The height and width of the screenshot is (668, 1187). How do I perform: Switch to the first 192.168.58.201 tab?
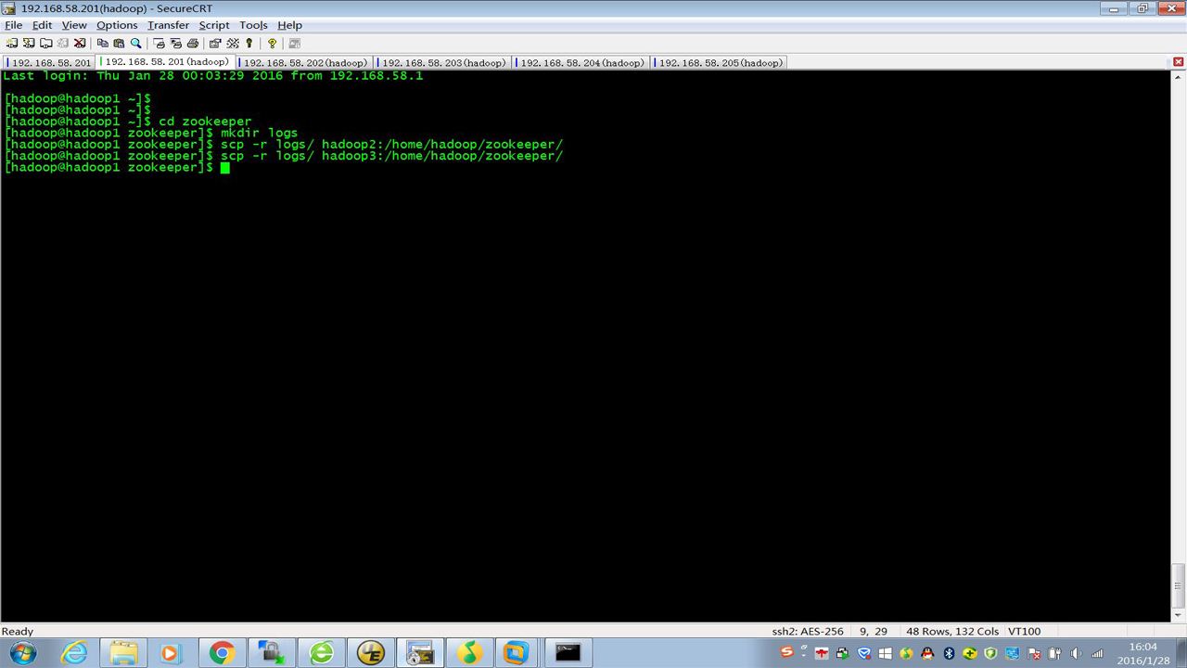point(49,63)
